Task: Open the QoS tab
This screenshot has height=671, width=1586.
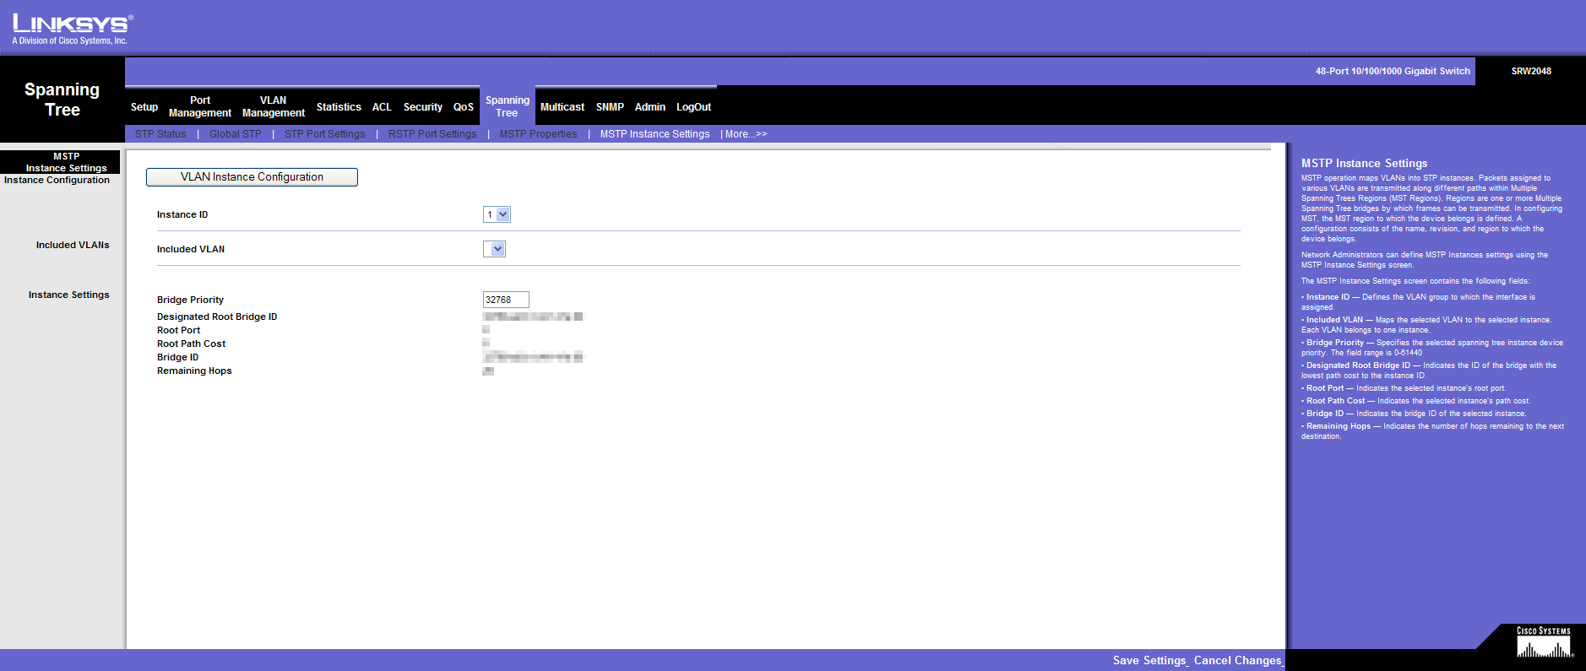Action: pos(463,107)
